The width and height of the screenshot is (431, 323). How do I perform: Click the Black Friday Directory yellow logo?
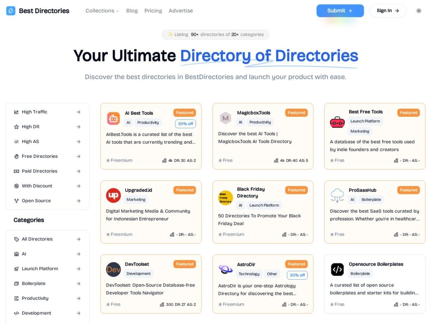(226, 198)
